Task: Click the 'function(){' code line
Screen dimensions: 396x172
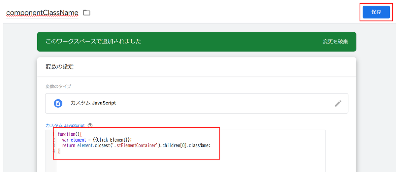Action: click(70, 134)
